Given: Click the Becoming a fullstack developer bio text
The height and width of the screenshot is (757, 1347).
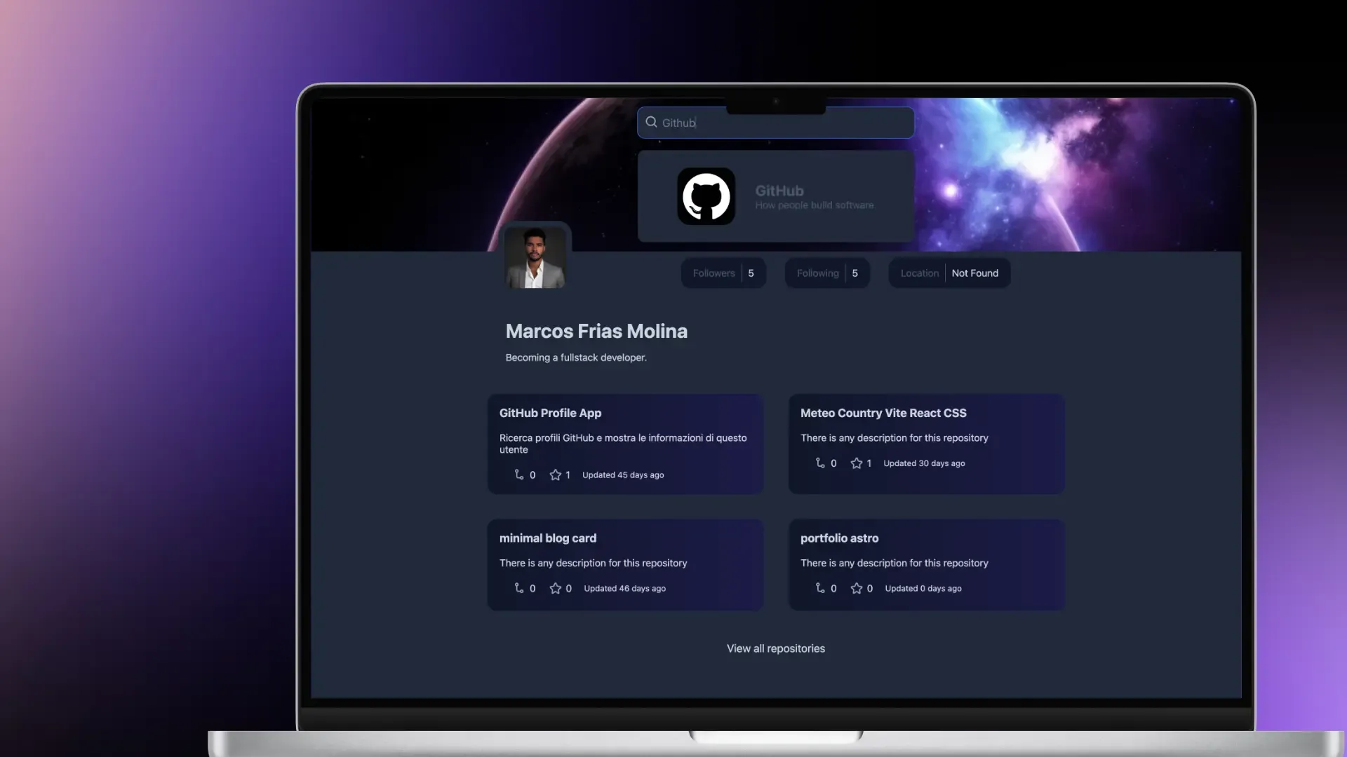Looking at the screenshot, I should 575,357.
